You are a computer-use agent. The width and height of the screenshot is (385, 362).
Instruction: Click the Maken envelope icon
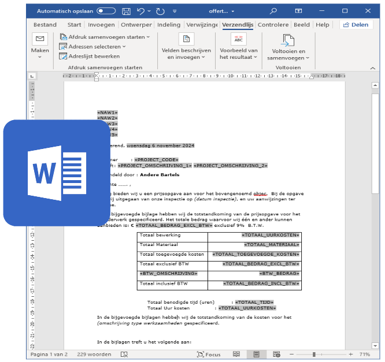pyautogui.click(x=40, y=39)
